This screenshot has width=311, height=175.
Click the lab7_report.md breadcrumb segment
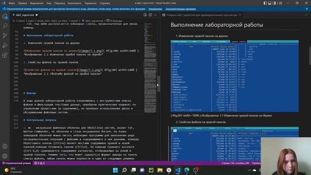coord(94,20)
